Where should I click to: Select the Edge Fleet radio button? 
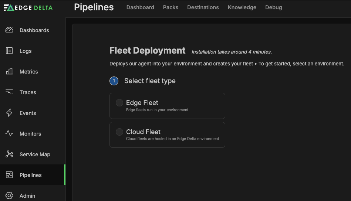coord(119,103)
